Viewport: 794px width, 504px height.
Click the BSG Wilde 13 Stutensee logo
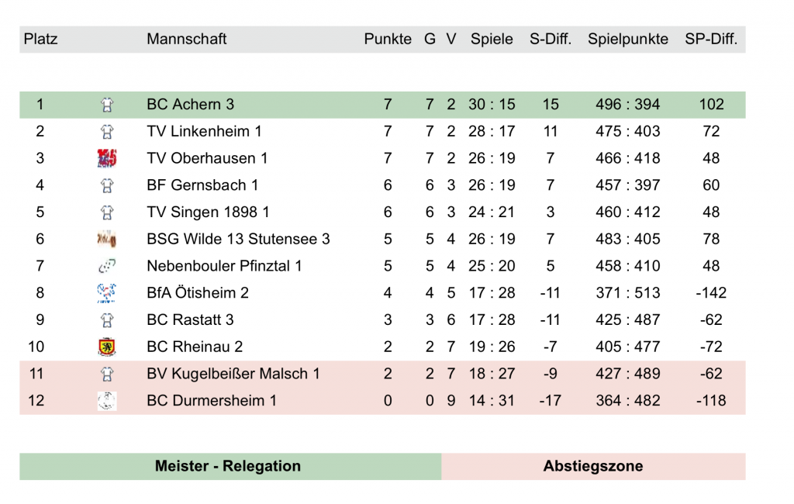pos(107,239)
